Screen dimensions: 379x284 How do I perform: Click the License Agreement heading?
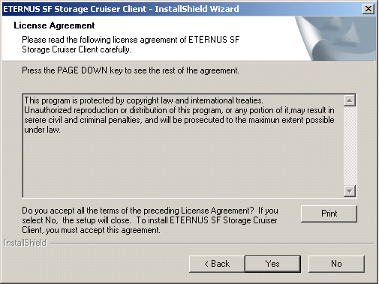coord(54,25)
